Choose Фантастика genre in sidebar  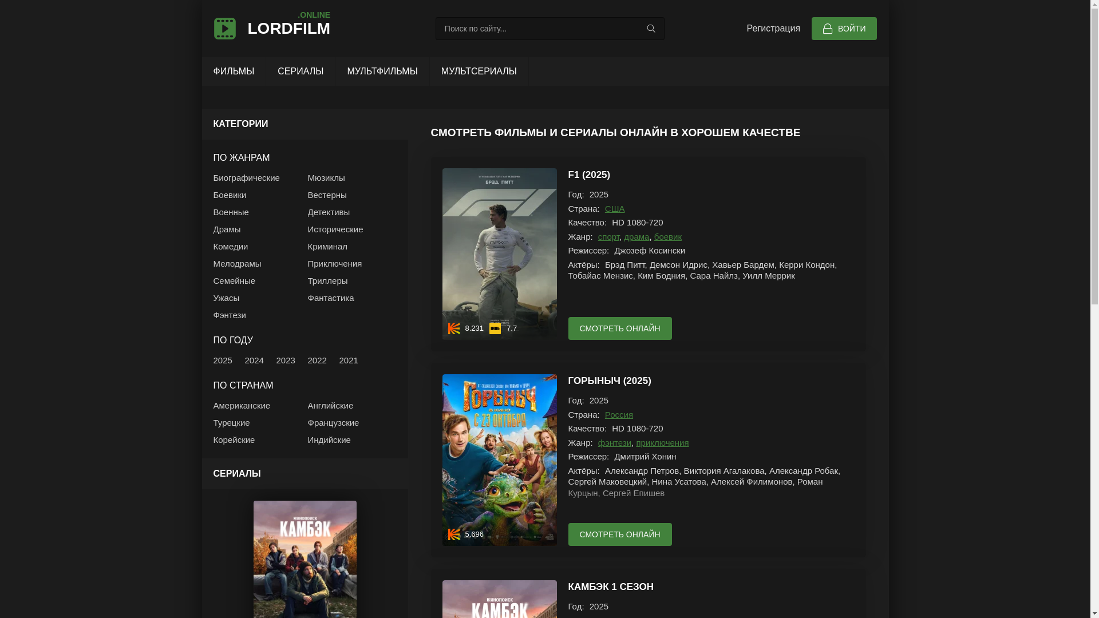tap(331, 298)
